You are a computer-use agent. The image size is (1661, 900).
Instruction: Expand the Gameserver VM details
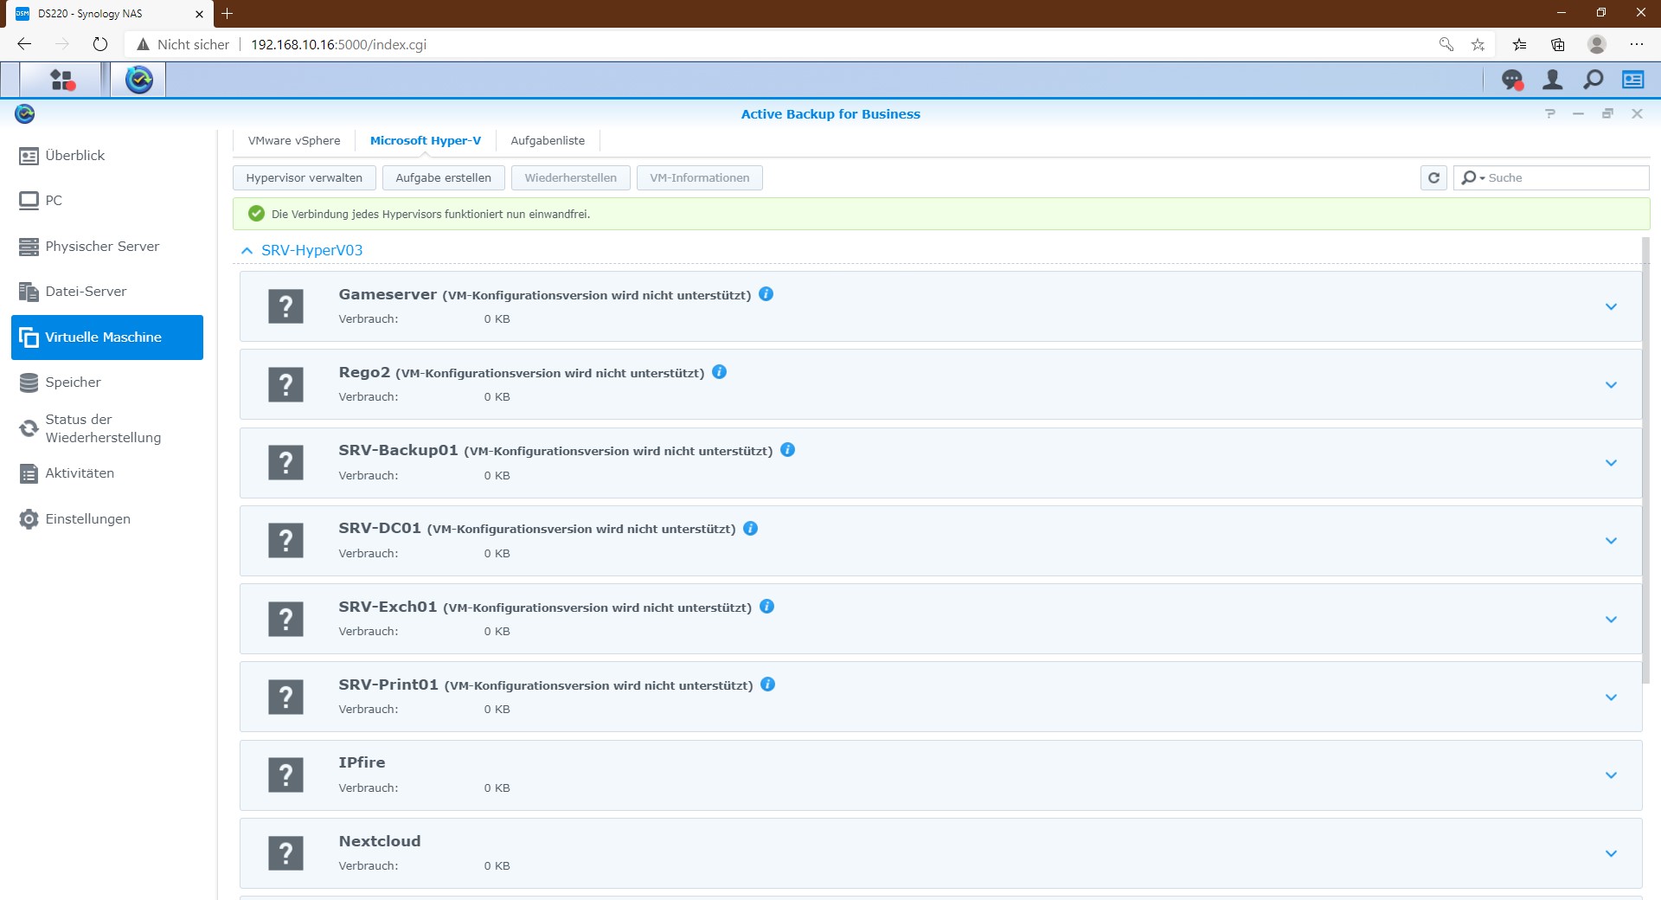click(x=1611, y=307)
